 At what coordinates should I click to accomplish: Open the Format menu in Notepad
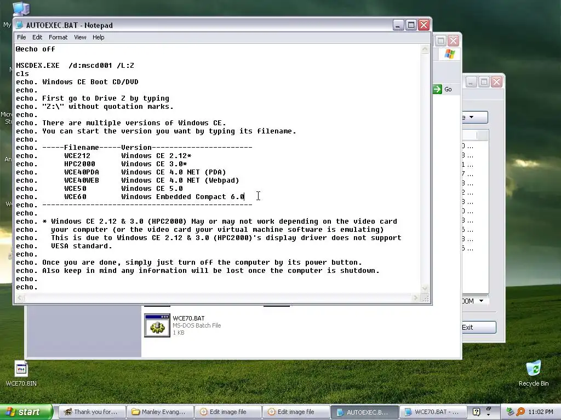point(58,37)
